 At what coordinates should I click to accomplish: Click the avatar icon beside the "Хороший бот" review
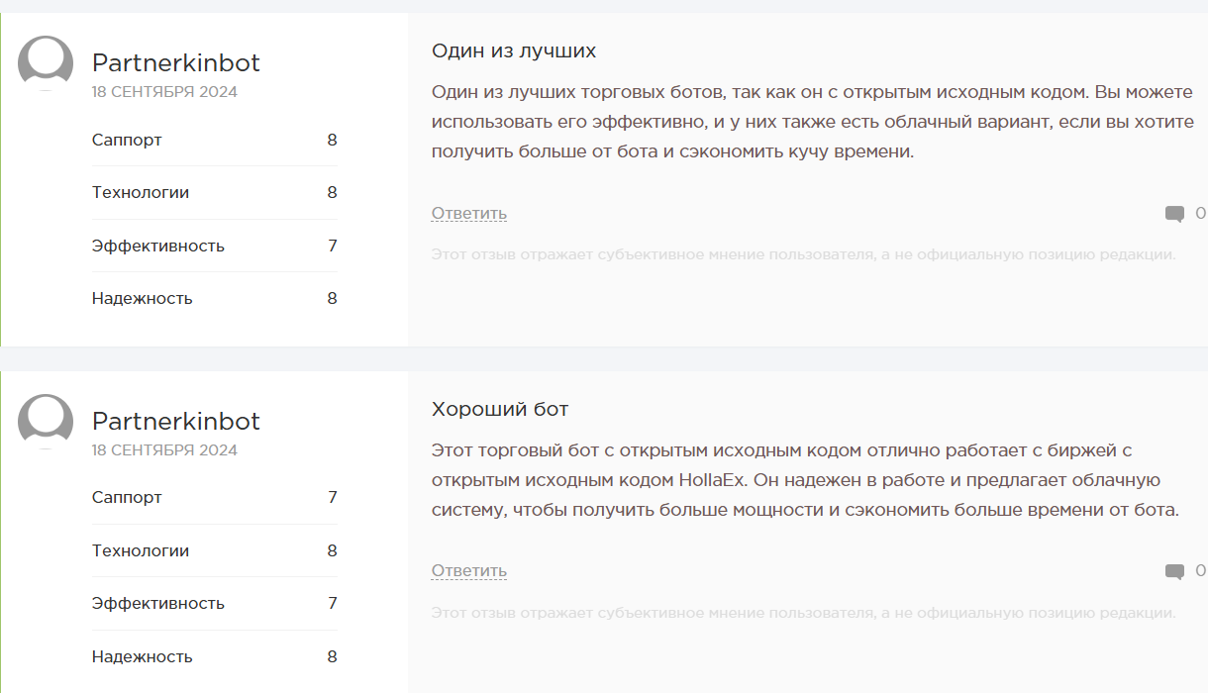pos(46,420)
